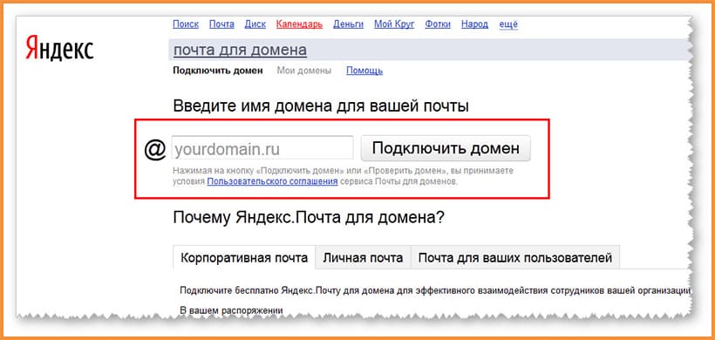The width and height of the screenshot is (715, 340).
Task: Open the Народ service link
Action: click(x=474, y=24)
